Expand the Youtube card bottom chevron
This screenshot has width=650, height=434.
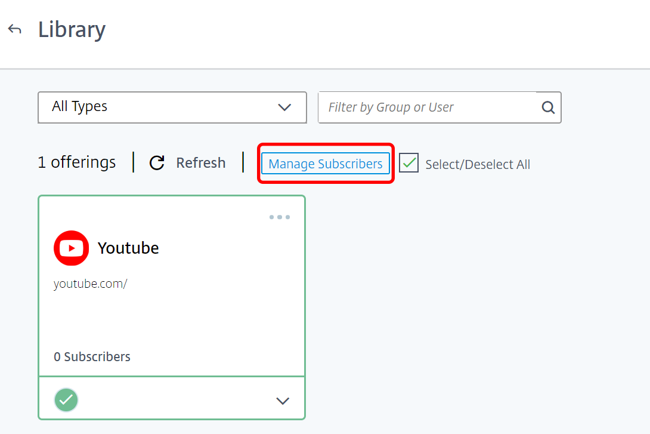[283, 401]
